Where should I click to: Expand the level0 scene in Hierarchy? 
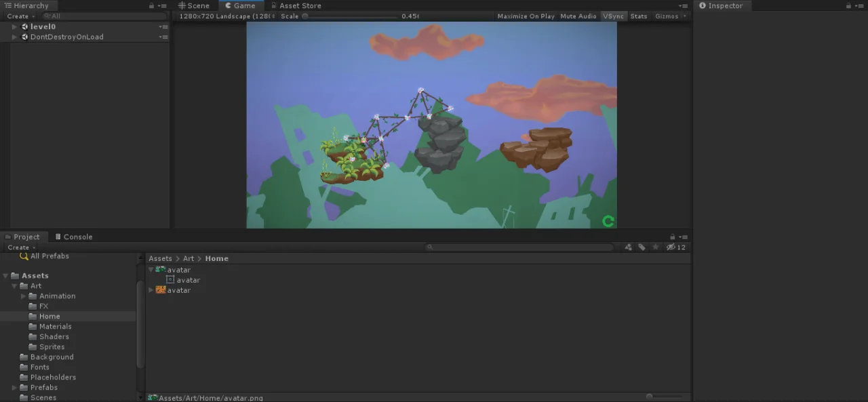click(x=14, y=27)
